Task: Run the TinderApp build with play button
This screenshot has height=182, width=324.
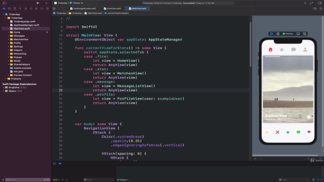Action: [x=38, y=3]
